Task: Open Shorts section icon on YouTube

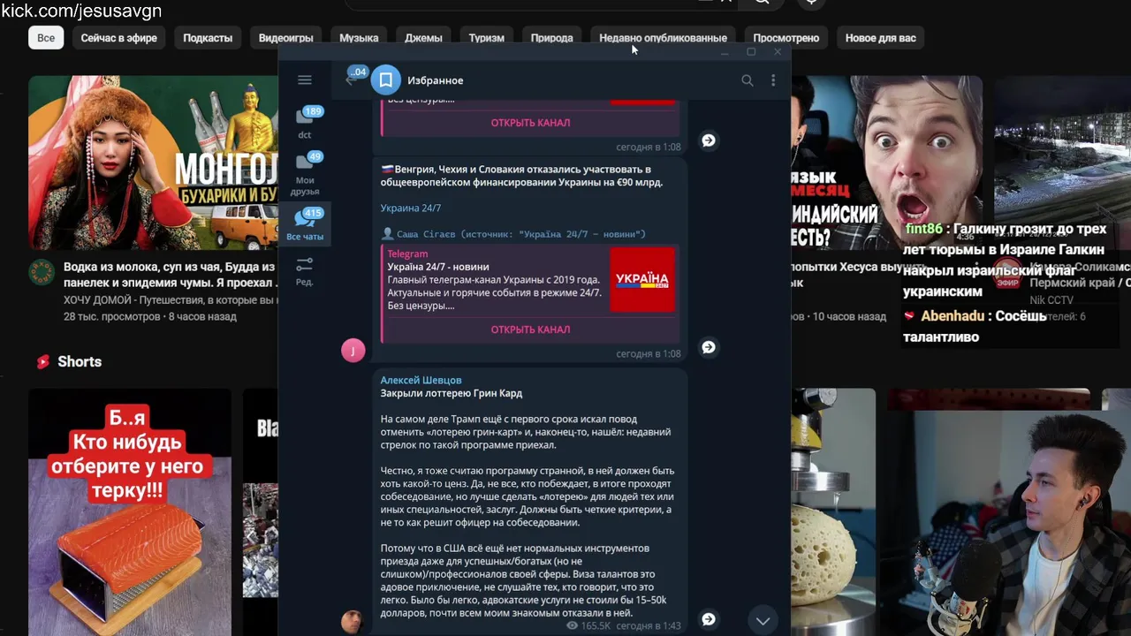Action: tap(43, 361)
